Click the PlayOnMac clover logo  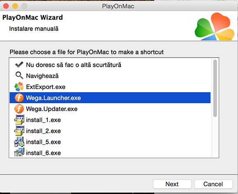pyautogui.click(x=215, y=27)
